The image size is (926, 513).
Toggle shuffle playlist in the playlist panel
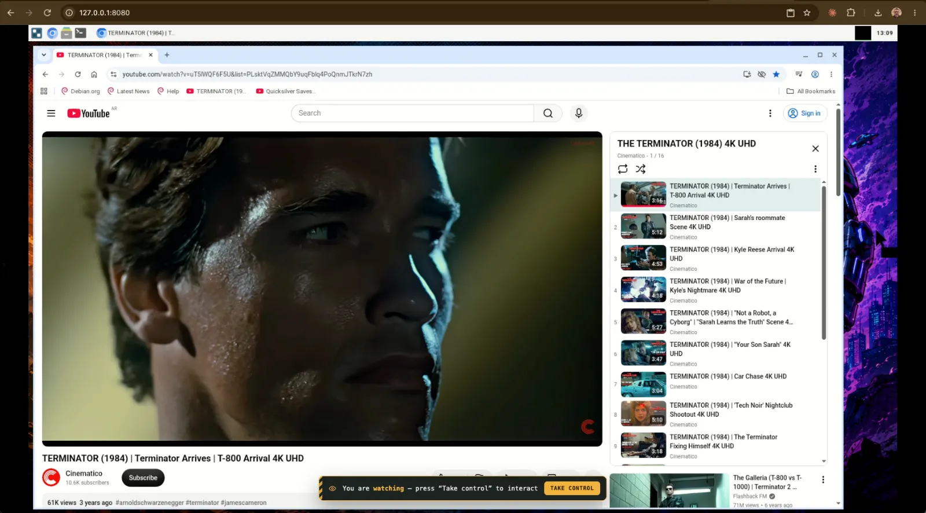[641, 169]
